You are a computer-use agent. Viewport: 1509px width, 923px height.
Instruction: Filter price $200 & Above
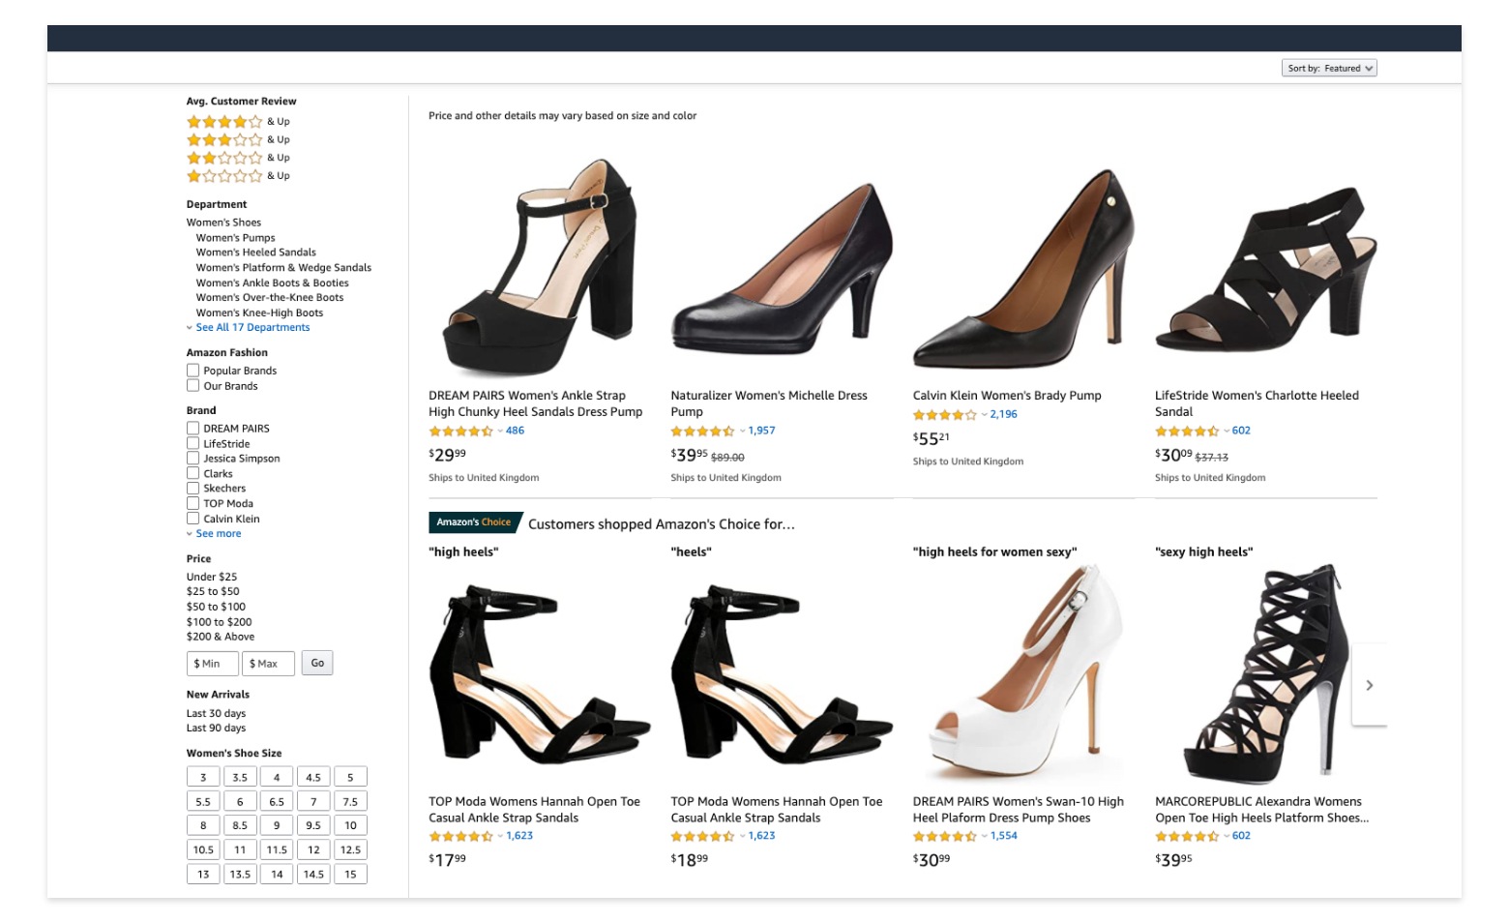221,638
